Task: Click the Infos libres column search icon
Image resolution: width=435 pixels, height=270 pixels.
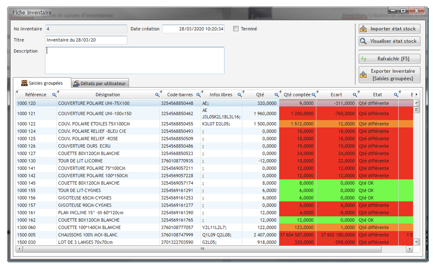Action: (239, 95)
